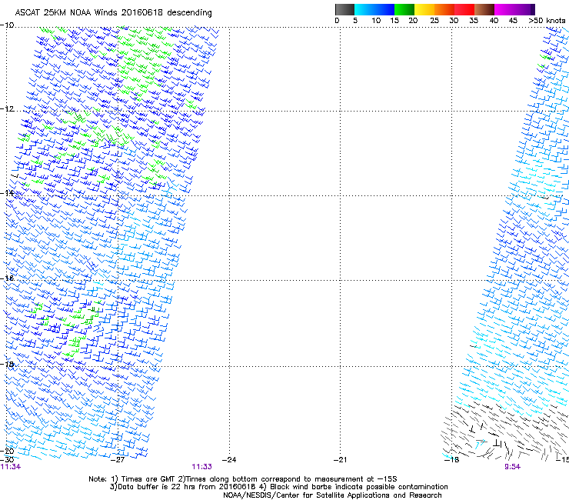The image size is (569, 500).
Task: Click the red 30-35 knots color segment
Action: point(464,9)
